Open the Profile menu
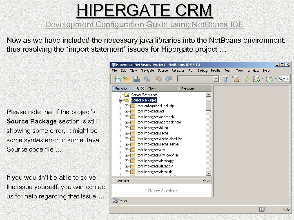Viewport: 294px width, 220px height. [x=216, y=70]
